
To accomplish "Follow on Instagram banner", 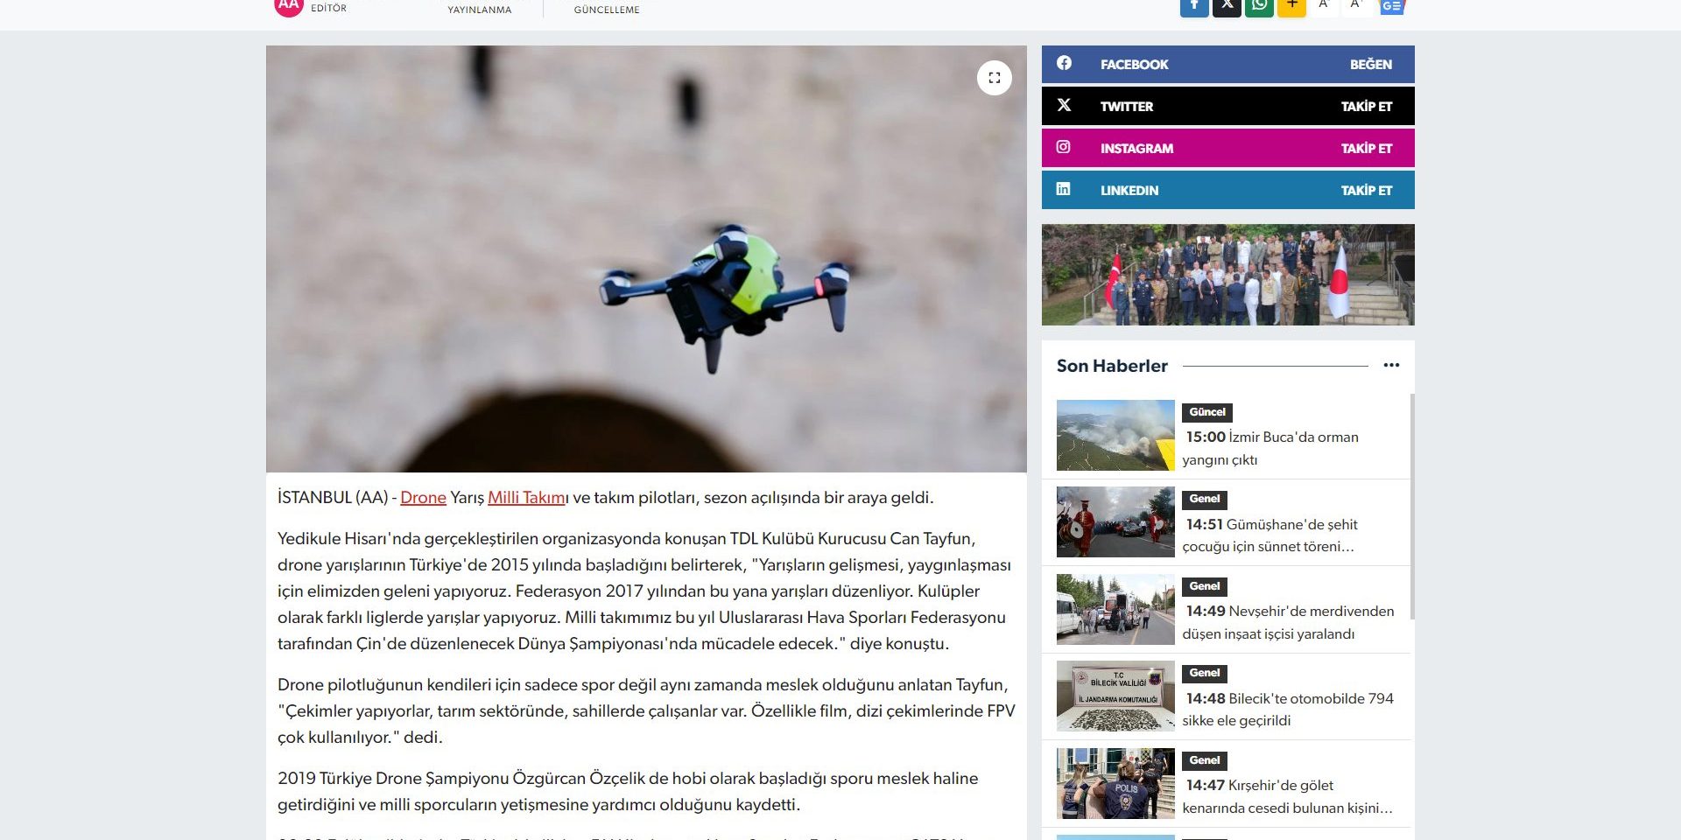I will click(x=1227, y=149).
